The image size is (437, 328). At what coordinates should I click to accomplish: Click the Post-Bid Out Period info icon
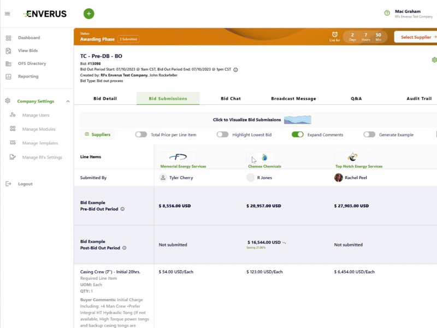(x=125, y=248)
